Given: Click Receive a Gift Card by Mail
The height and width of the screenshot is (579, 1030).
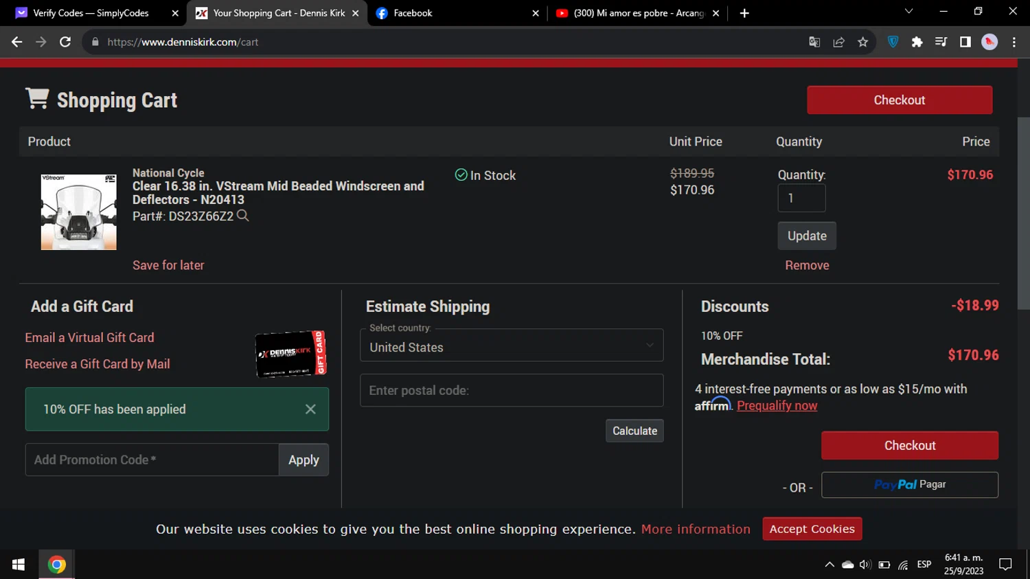Looking at the screenshot, I should click(98, 364).
